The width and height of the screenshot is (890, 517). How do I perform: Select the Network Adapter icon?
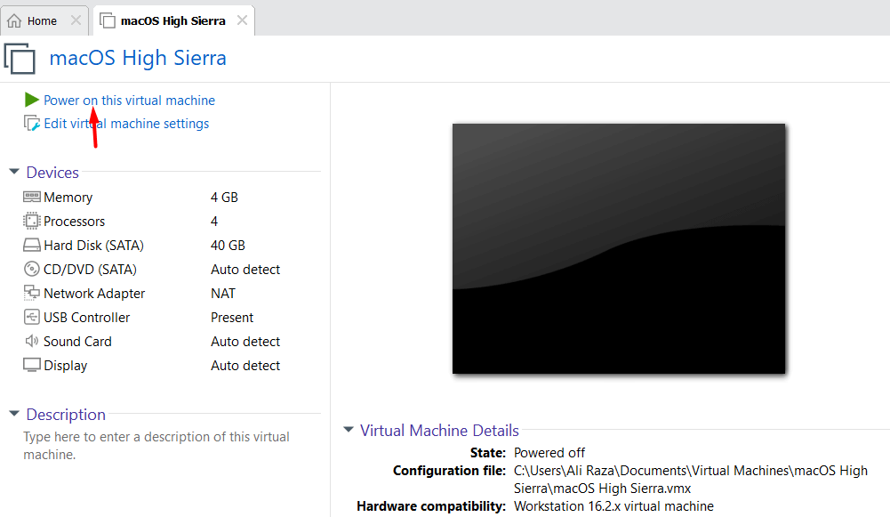(32, 294)
